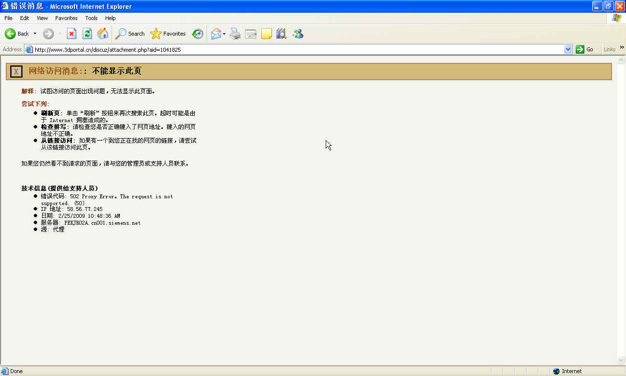
Task: Click the Edit page toolbar icon
Action: pyautogui.click(x=251, y=34)
